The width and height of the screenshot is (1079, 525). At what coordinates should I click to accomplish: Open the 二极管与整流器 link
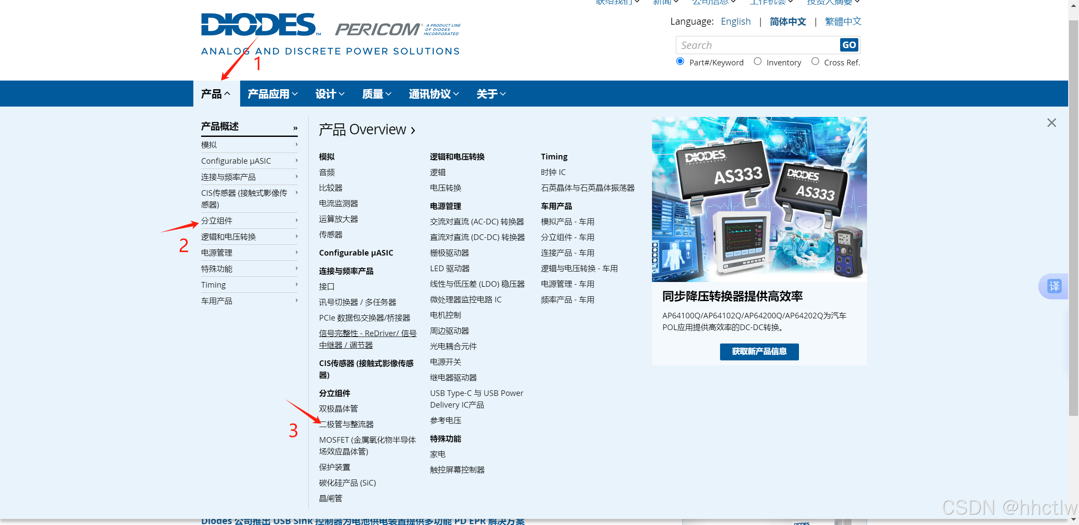click(x=346, y=425)
